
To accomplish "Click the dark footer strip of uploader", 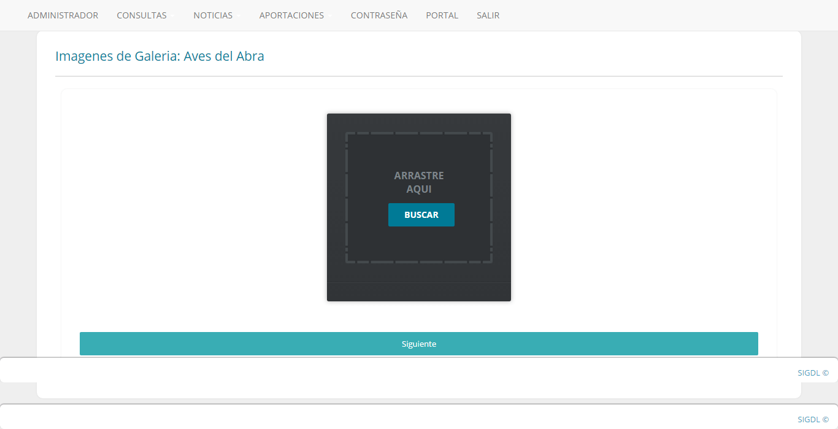I will pos(418,292).
